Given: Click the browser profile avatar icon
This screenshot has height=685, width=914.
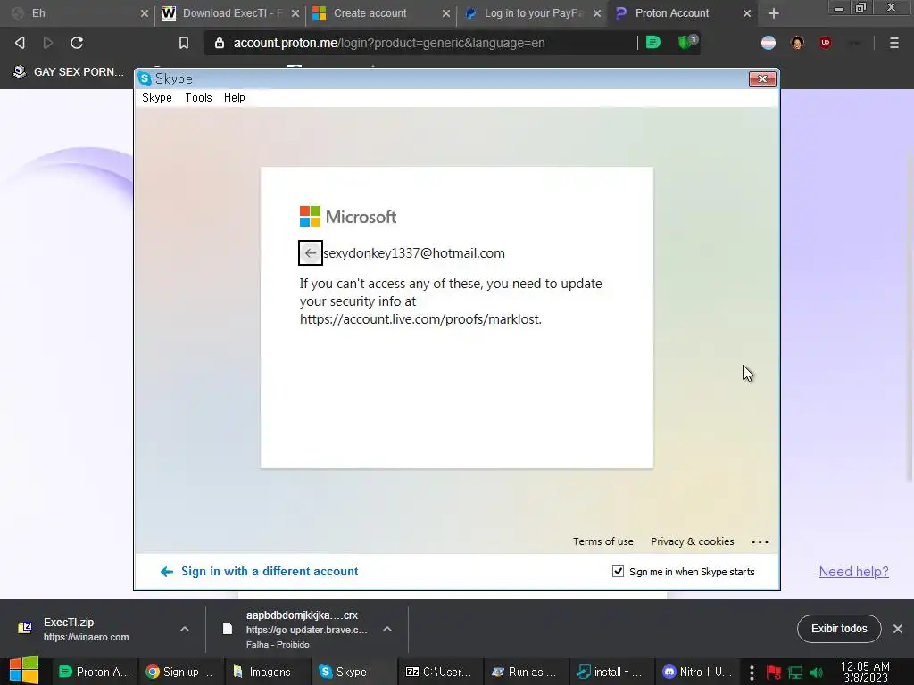Looking at the screenshot, I should pyautogui.click(x=797, y=43).
